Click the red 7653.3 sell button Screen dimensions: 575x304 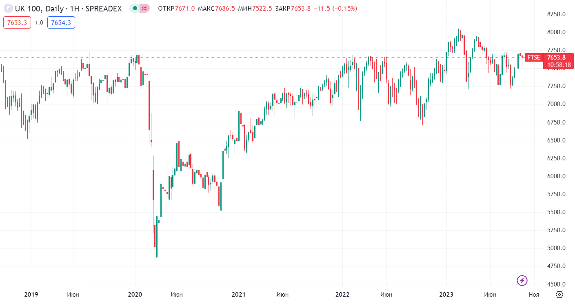(17, 22)
